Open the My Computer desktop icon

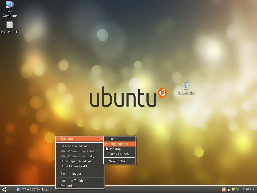(10, 9)
